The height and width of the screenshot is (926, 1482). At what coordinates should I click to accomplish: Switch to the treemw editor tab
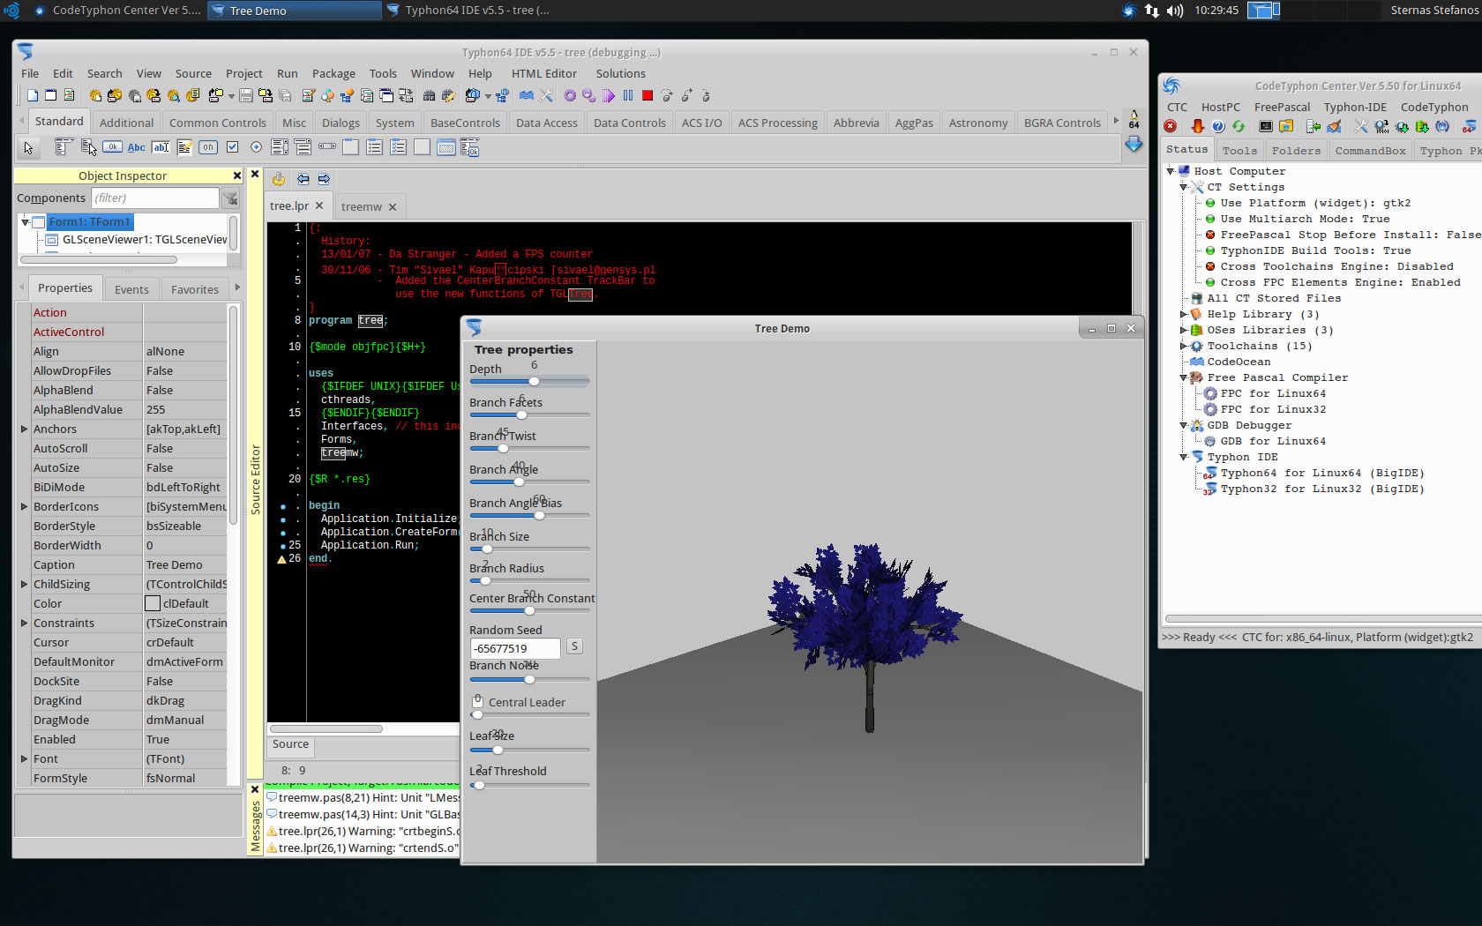[362, 207]
